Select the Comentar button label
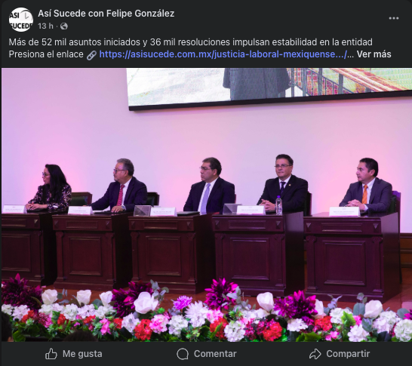This screenshot has width=412, height=366. coord(215,354)
